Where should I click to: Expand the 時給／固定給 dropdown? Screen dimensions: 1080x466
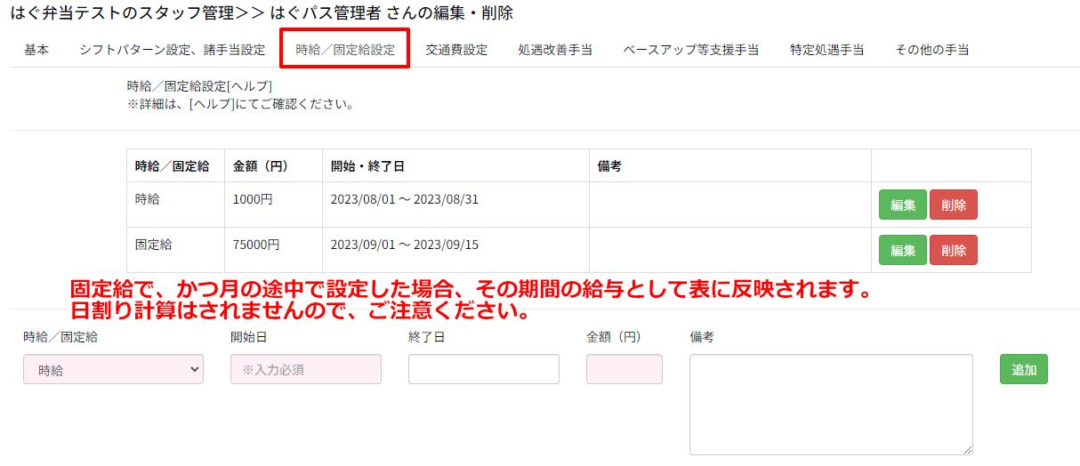click(x=113, y=370)
